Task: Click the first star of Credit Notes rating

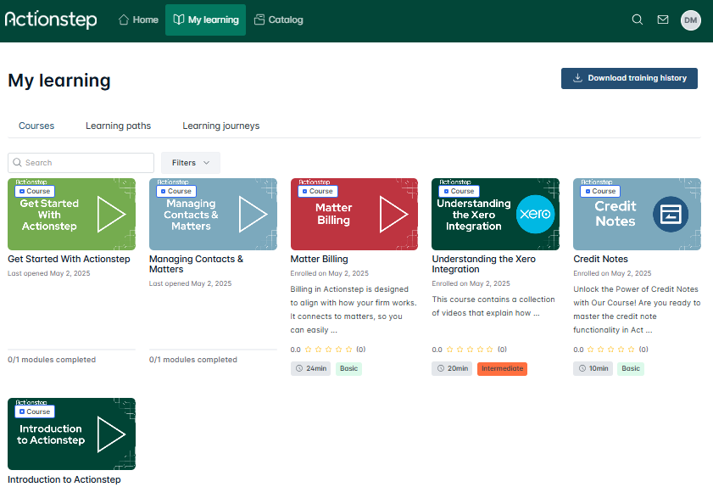Action: pos(591,349)
